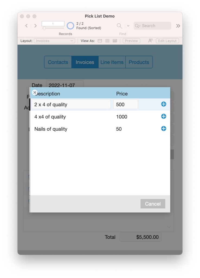Open the Contacts tab

pos(58,62)
